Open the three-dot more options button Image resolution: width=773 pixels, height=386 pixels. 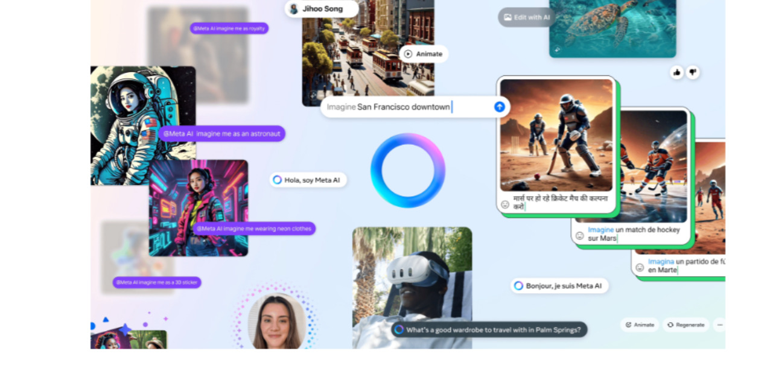pos(719,324)
